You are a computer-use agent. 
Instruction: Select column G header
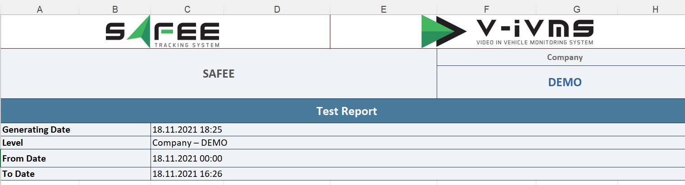coord(577,9)
